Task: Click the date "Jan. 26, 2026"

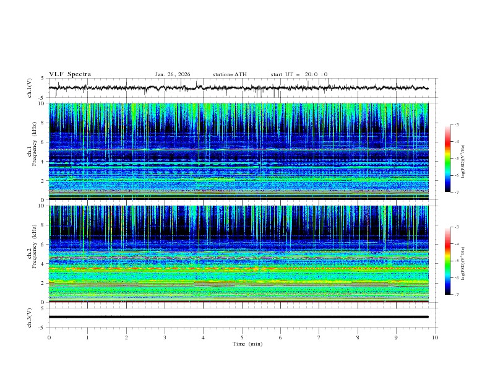Action: click(173, 74)
